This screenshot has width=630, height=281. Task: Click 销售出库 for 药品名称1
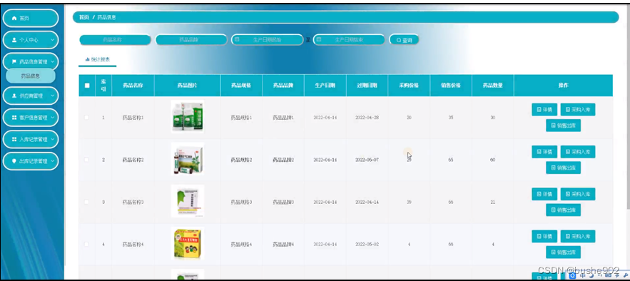[564, 126]
